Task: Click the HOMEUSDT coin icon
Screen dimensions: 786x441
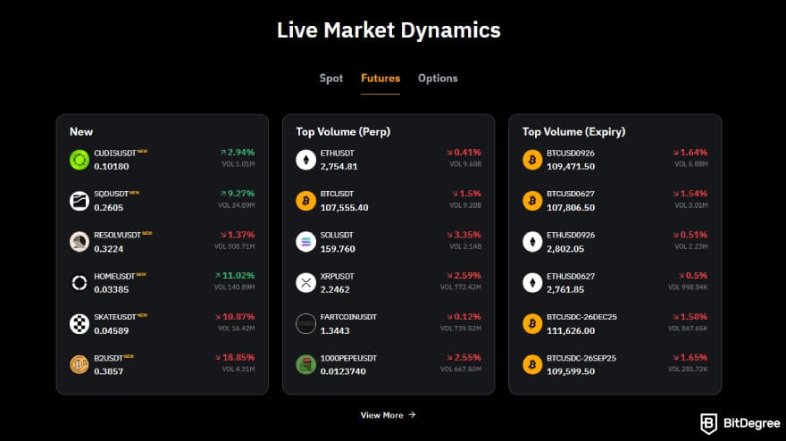Action: pyautogui.click(x=79, y=283)
